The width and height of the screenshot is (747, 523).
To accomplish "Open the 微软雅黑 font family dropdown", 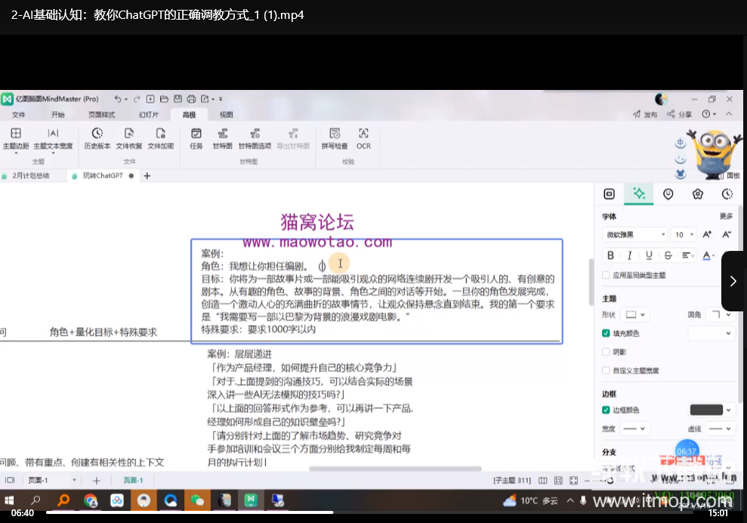I will coord(634,235).
